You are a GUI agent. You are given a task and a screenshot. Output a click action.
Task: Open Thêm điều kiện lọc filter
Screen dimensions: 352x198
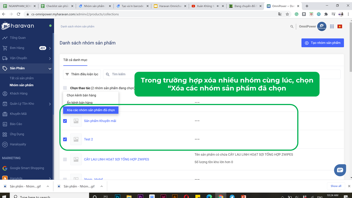point(82,74)
